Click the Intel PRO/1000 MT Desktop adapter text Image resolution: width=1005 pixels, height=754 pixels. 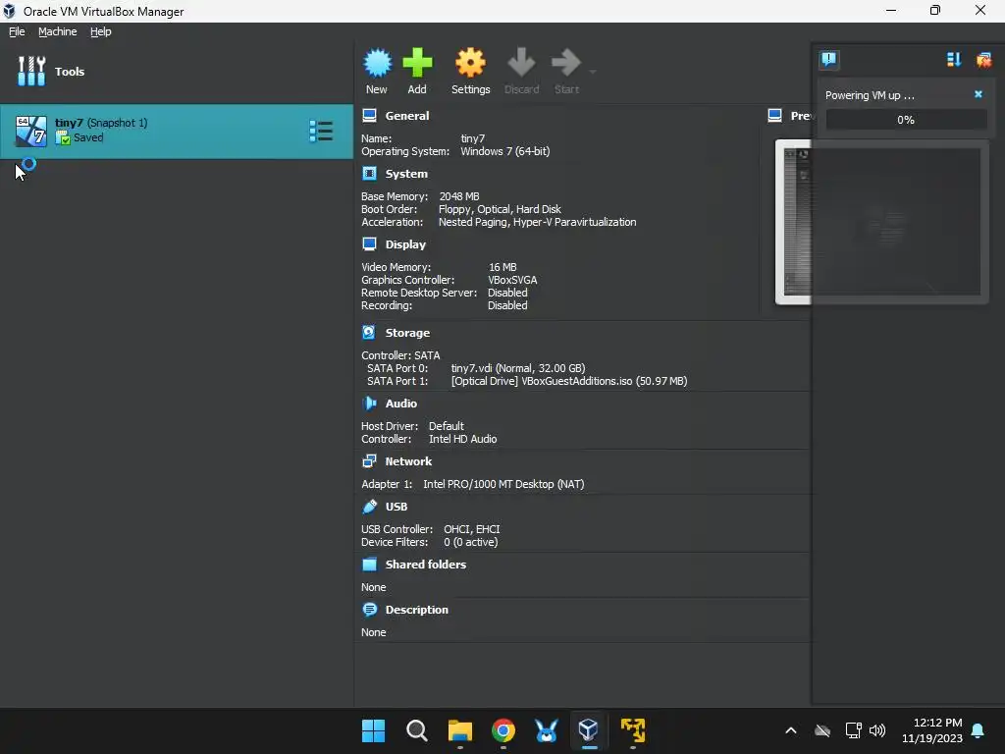(503, 484)
